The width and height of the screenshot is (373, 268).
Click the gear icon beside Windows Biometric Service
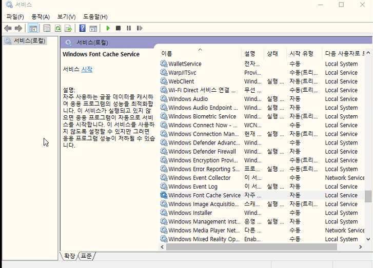(164, 116)
